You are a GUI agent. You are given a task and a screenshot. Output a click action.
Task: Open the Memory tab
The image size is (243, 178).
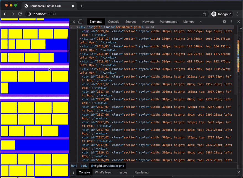189,22
